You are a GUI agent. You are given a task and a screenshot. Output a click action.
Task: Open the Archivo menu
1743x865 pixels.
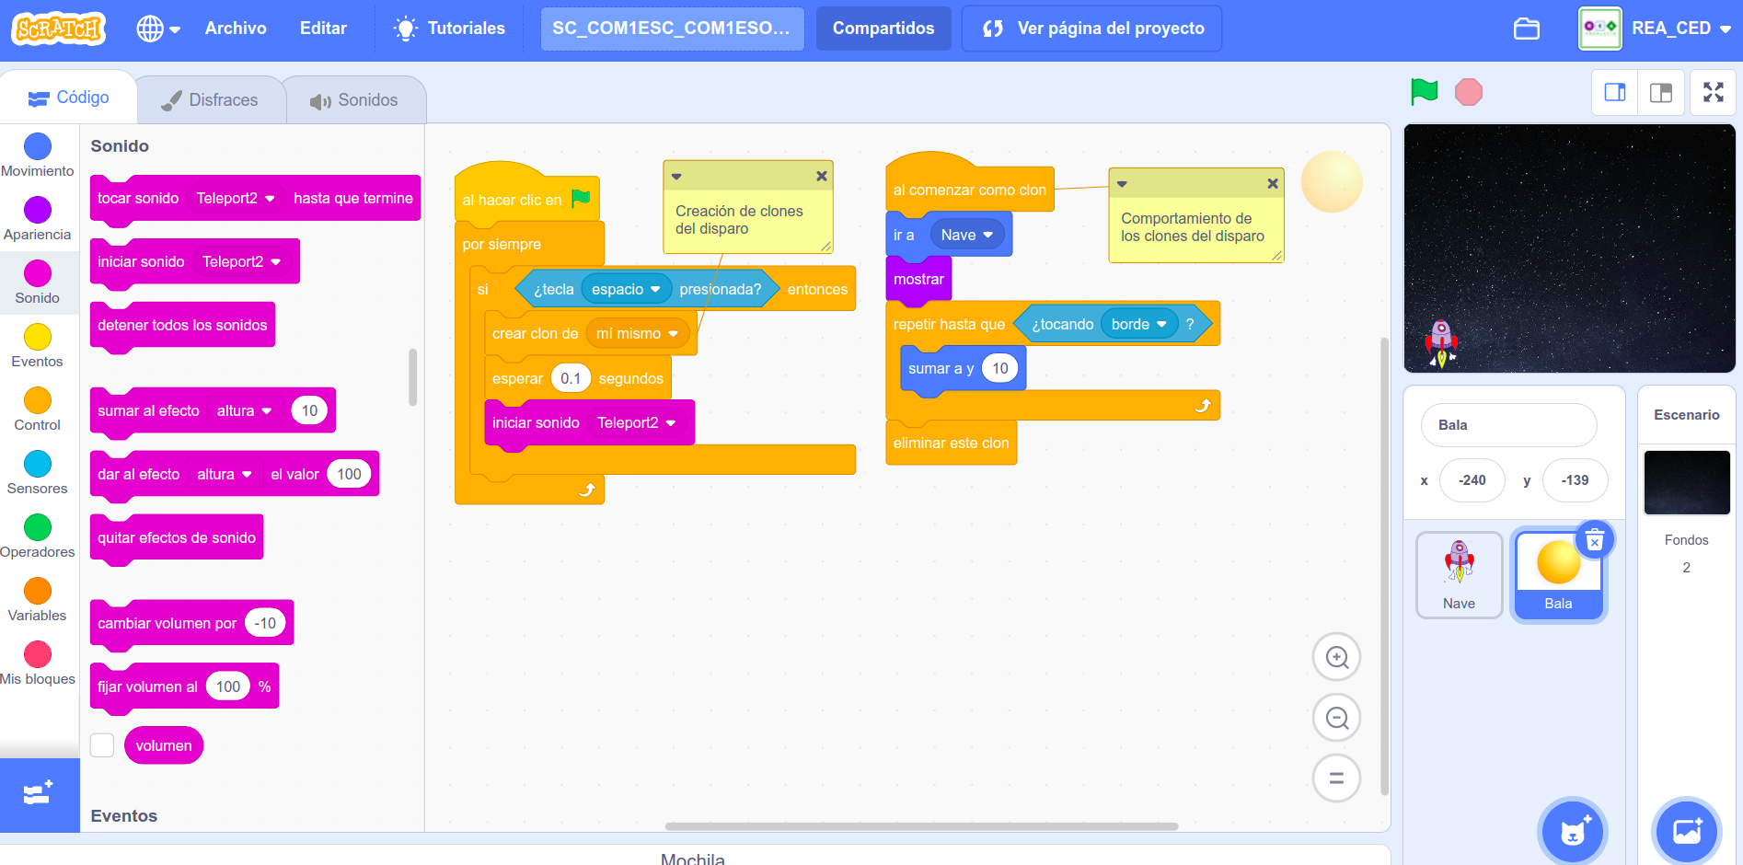pyautogui.click(x=236, y=29)
